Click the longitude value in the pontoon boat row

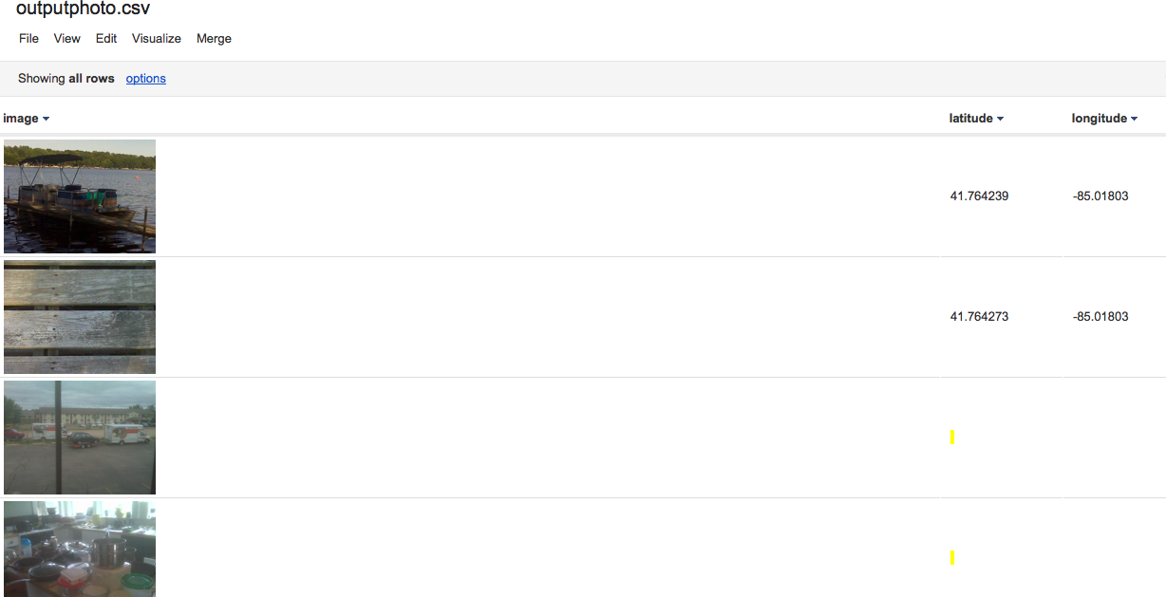pos(1100,196)
